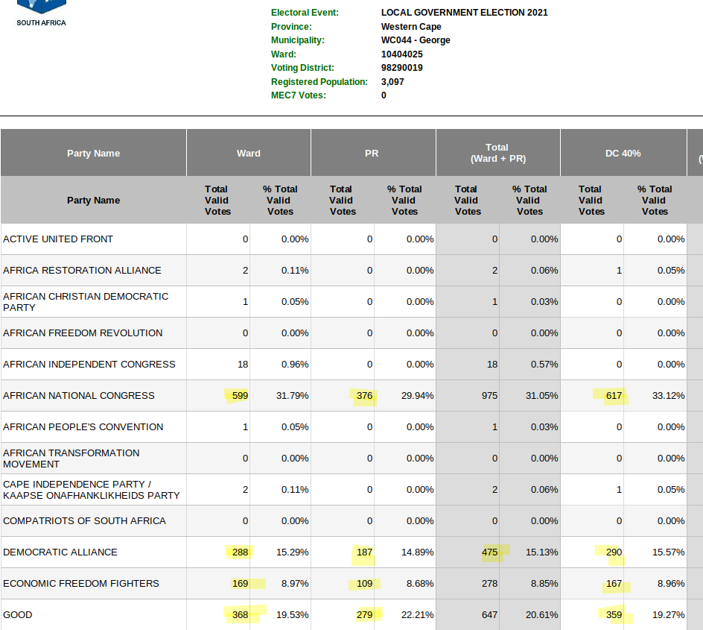Screen dimensions: 703x630
Task: Click the South Africa electoral commission logo
Action: (41, 13)
